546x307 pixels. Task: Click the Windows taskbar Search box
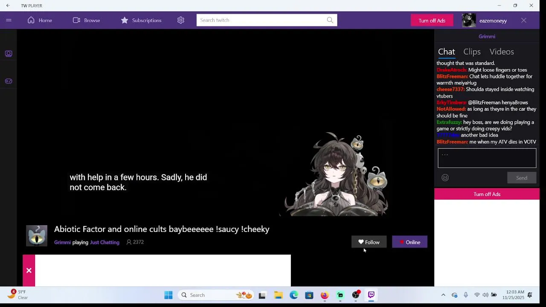[x=217, y=295]
